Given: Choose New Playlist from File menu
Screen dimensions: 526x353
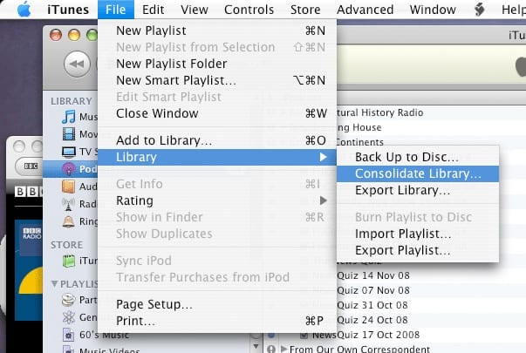Looking at the screenshot, I should pyautogui.click(x=217, y=31).
